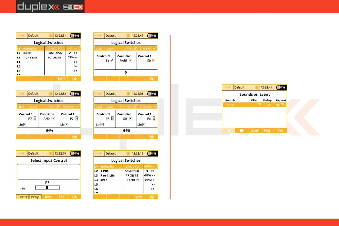Click the label edit icon in the [L2] header bar
Screen dimensions: 339x226
coord(135,49)
